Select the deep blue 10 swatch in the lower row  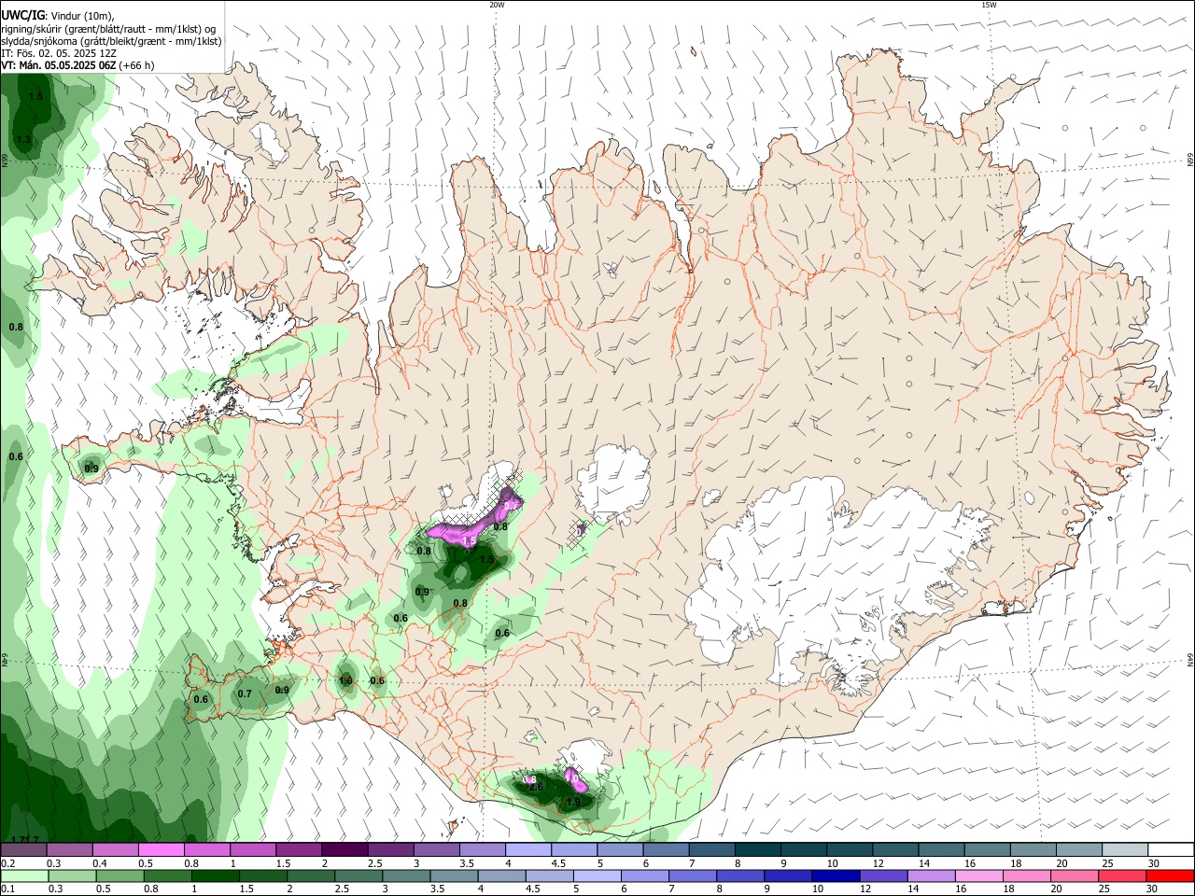click(836, 875)
